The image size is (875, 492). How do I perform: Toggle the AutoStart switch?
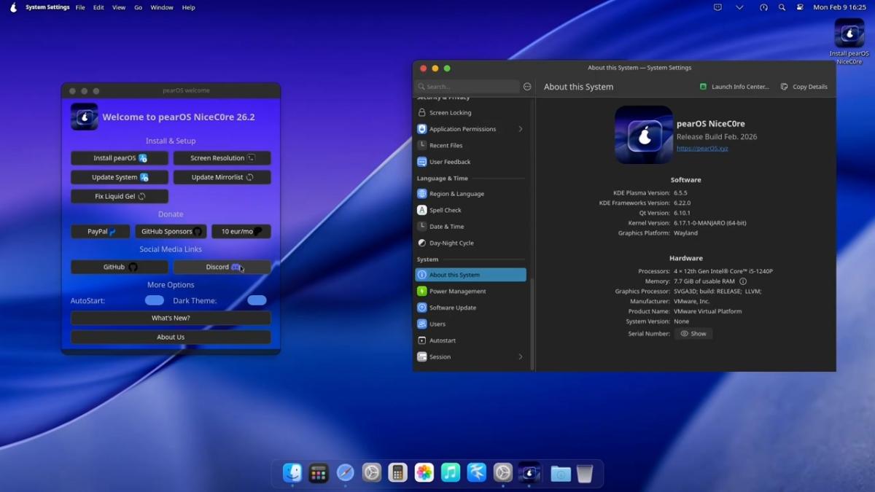(x=155, y=300)
